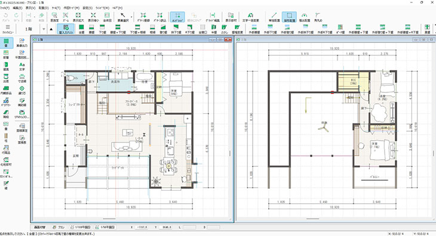
Task: Click the 画像出力 image output icon
Action: (x=22, y=43)
